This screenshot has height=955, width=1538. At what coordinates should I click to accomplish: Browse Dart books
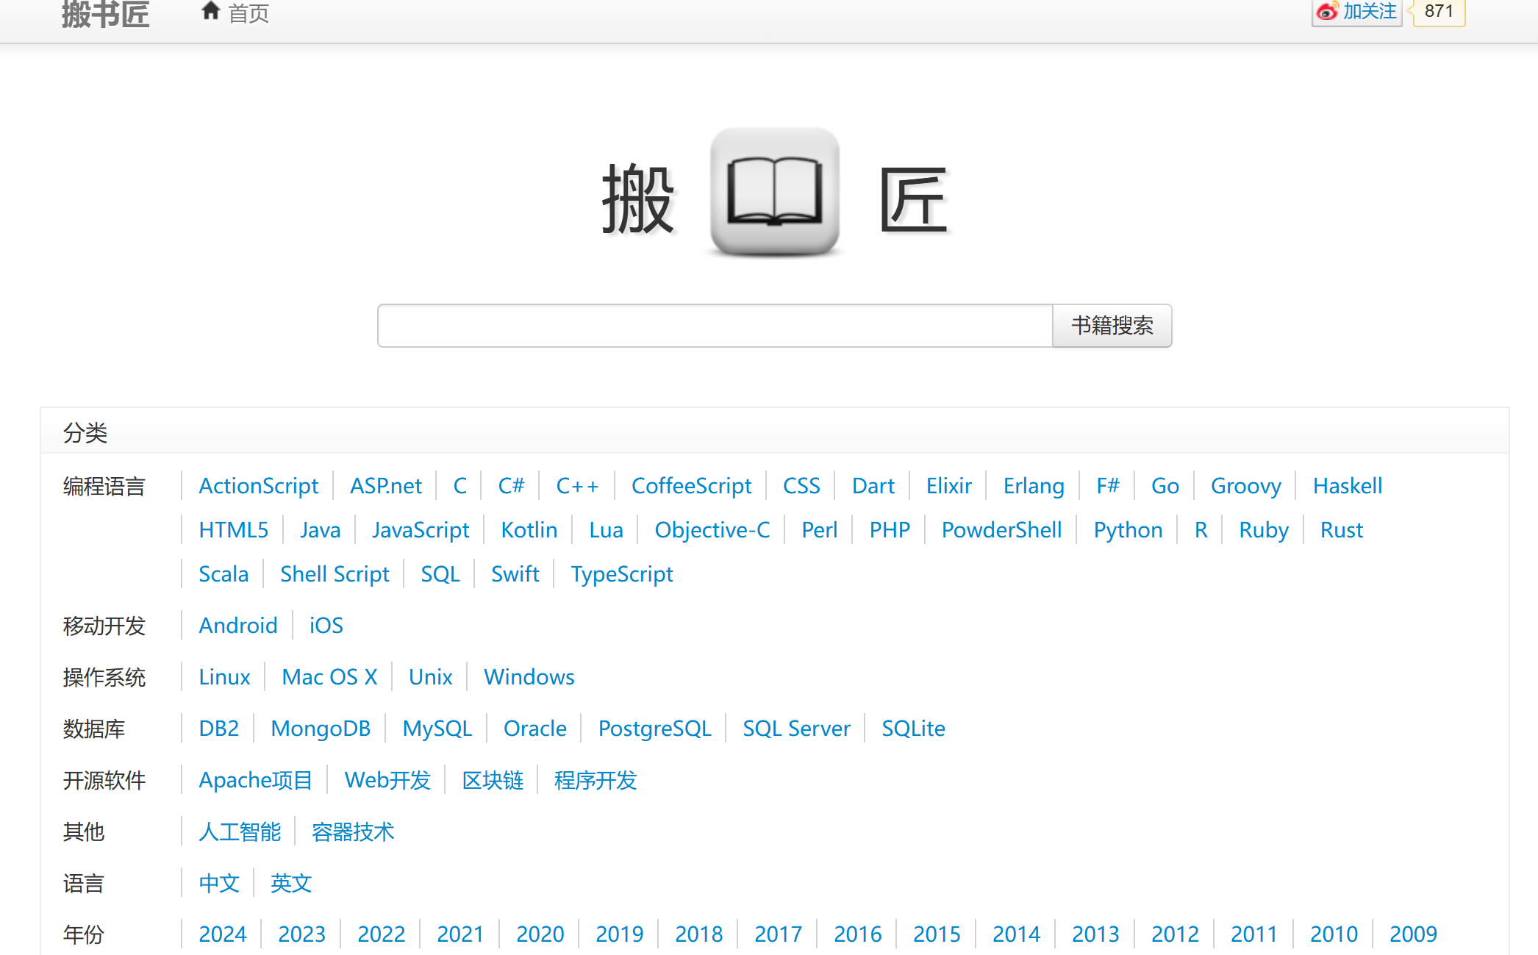point(873,486)
